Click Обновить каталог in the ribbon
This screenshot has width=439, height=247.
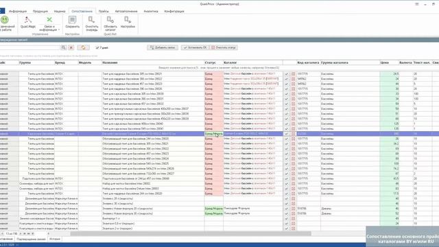[110, 23]
